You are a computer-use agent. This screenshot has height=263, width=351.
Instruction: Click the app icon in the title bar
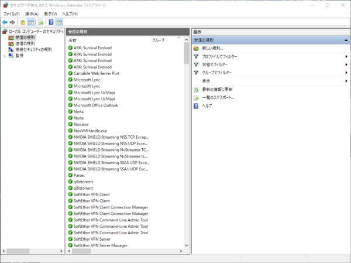[6, 5]
